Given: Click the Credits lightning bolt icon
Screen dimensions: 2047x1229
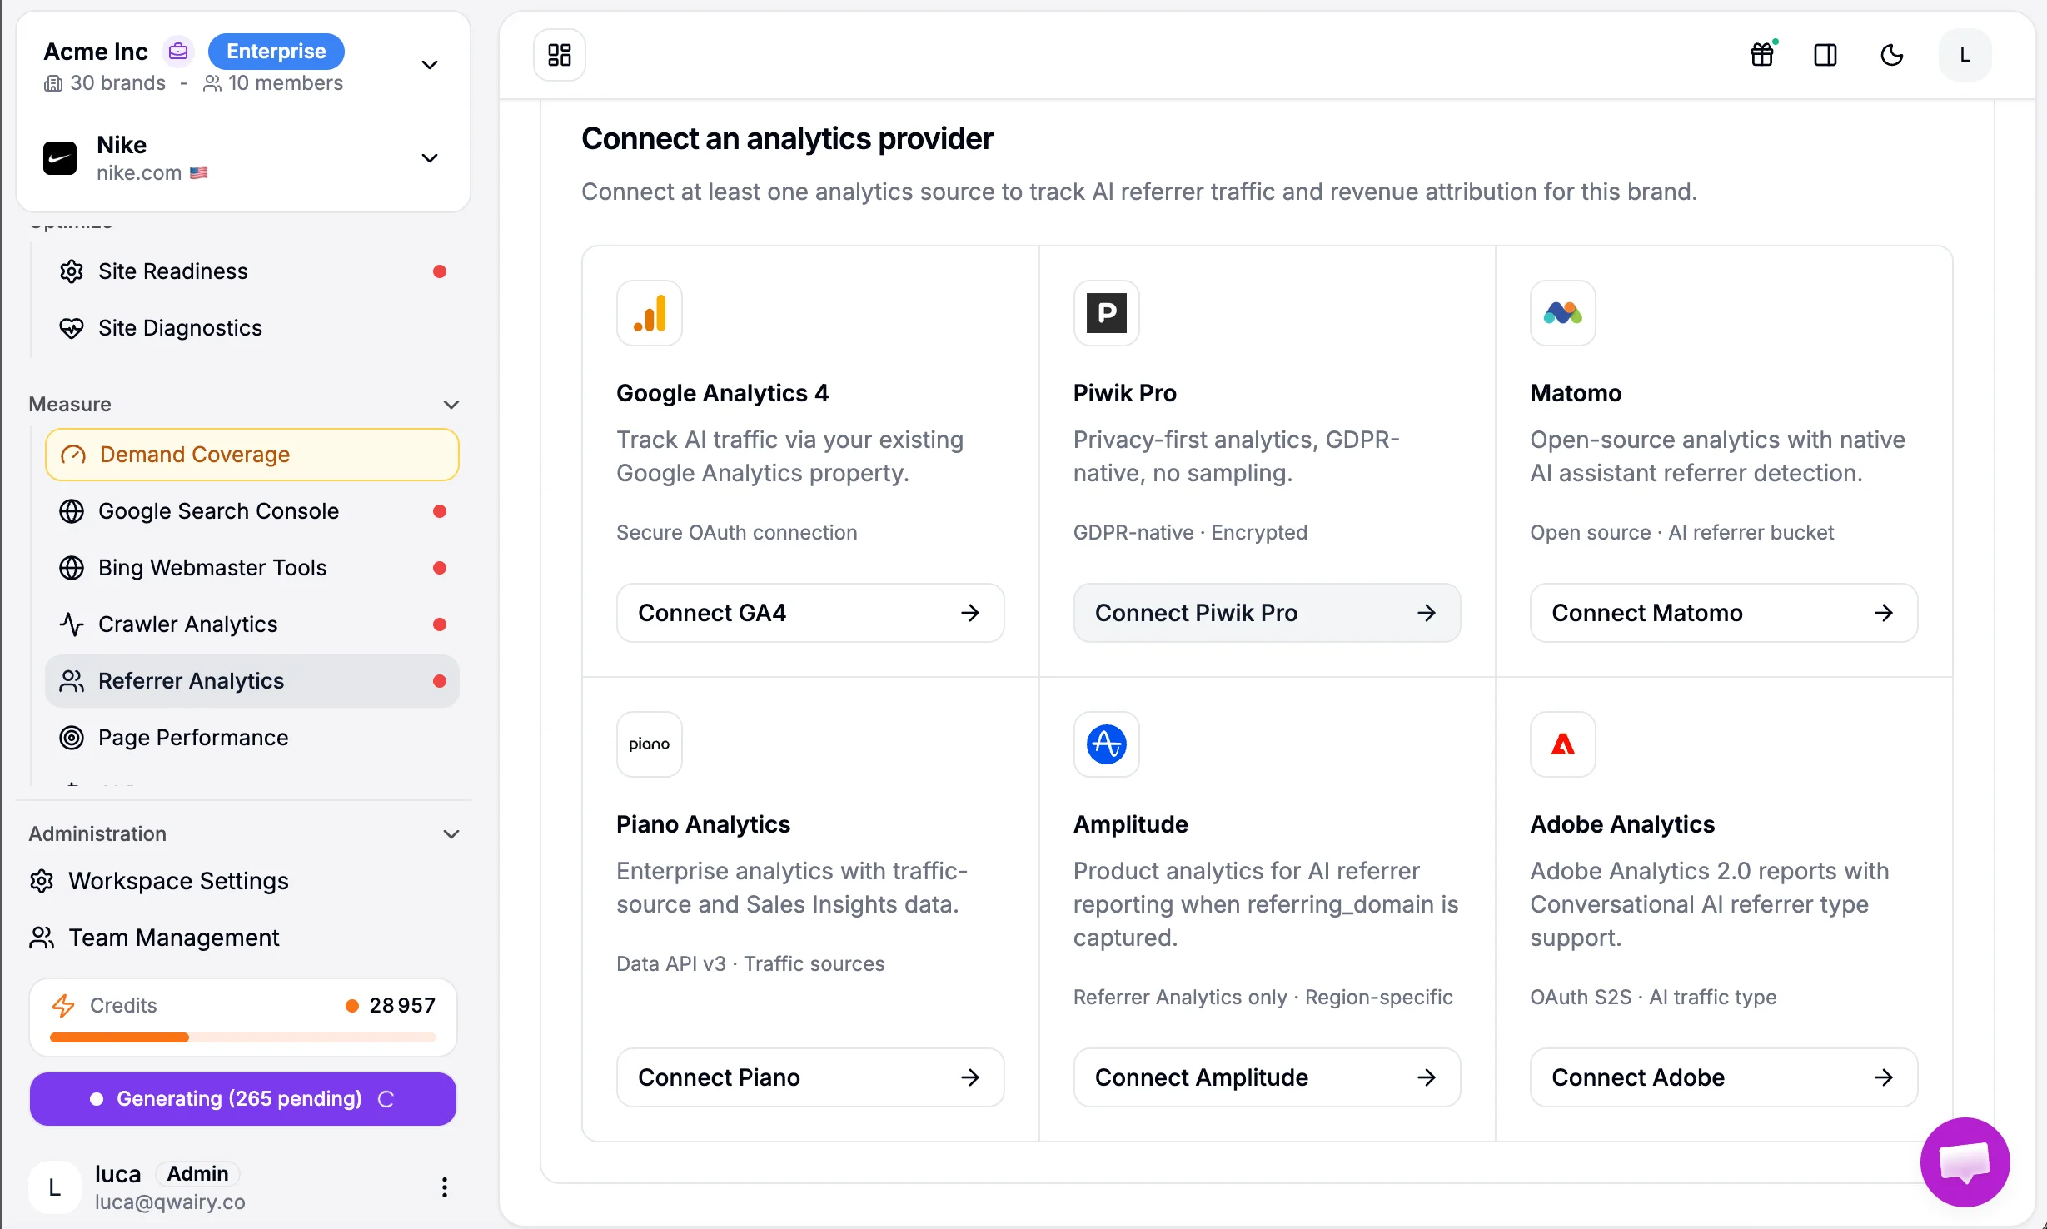Looking at the screenshot, I should tap(63, 1006).
